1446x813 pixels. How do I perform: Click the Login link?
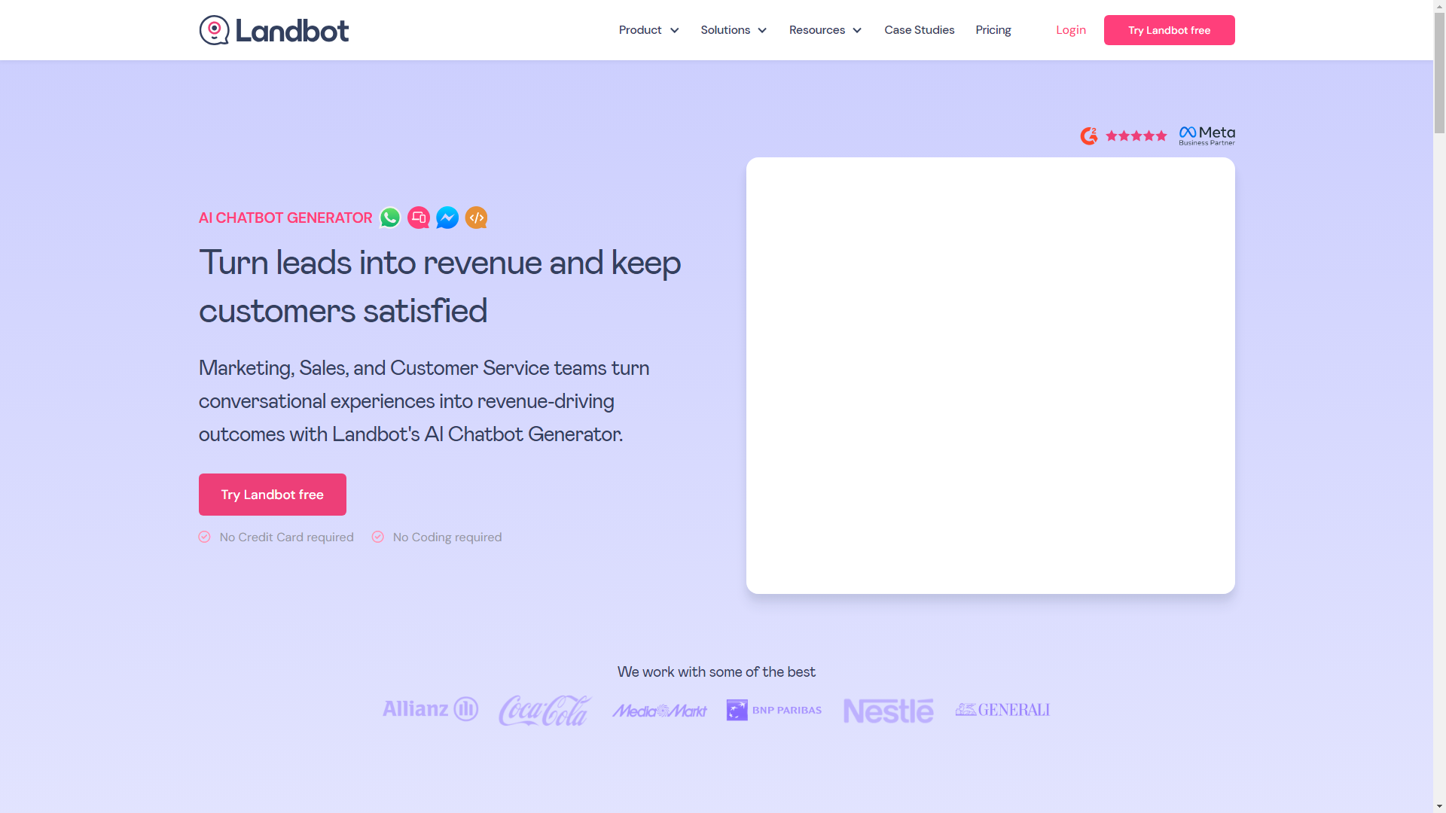tap(1070, 30)
